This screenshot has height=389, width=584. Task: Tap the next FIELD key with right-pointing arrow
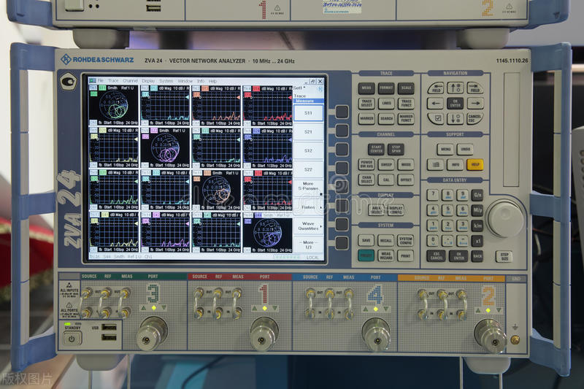tap(475, 88)
